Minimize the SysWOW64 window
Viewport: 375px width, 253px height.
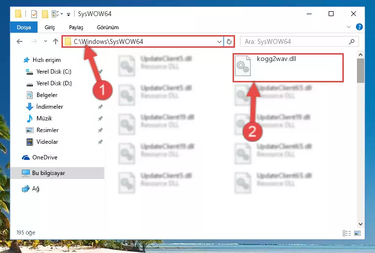click(309, 14)
